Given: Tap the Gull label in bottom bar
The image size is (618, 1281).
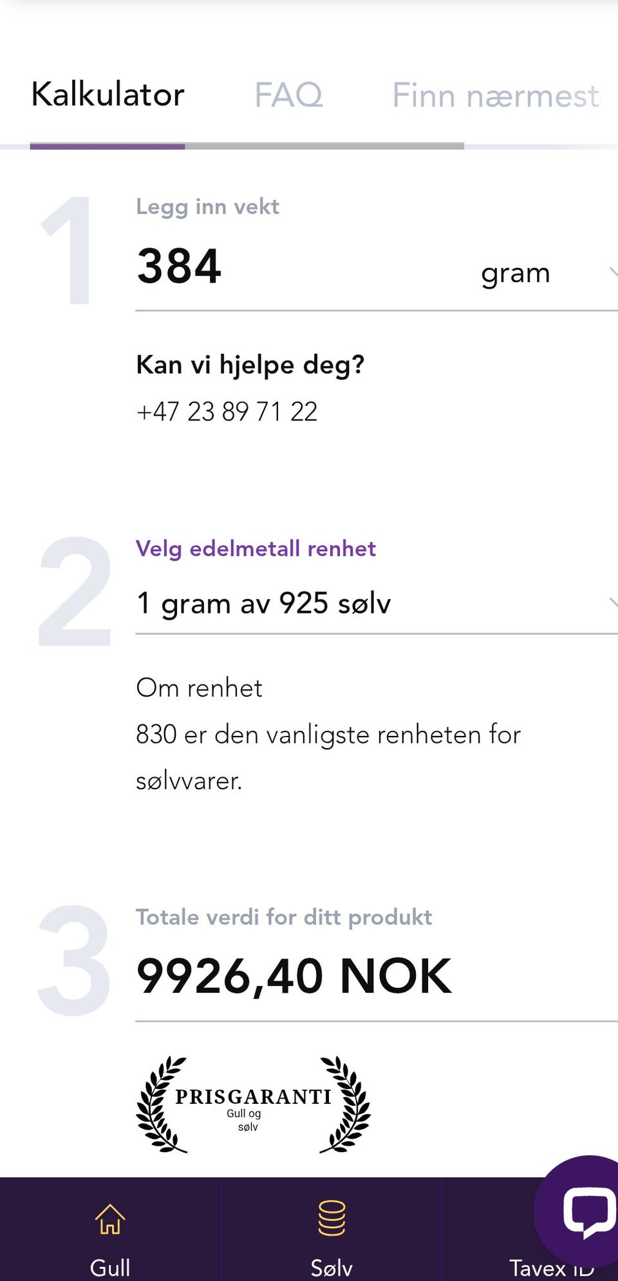Looking at the screenshot, I should click(x=110, y=1267).
